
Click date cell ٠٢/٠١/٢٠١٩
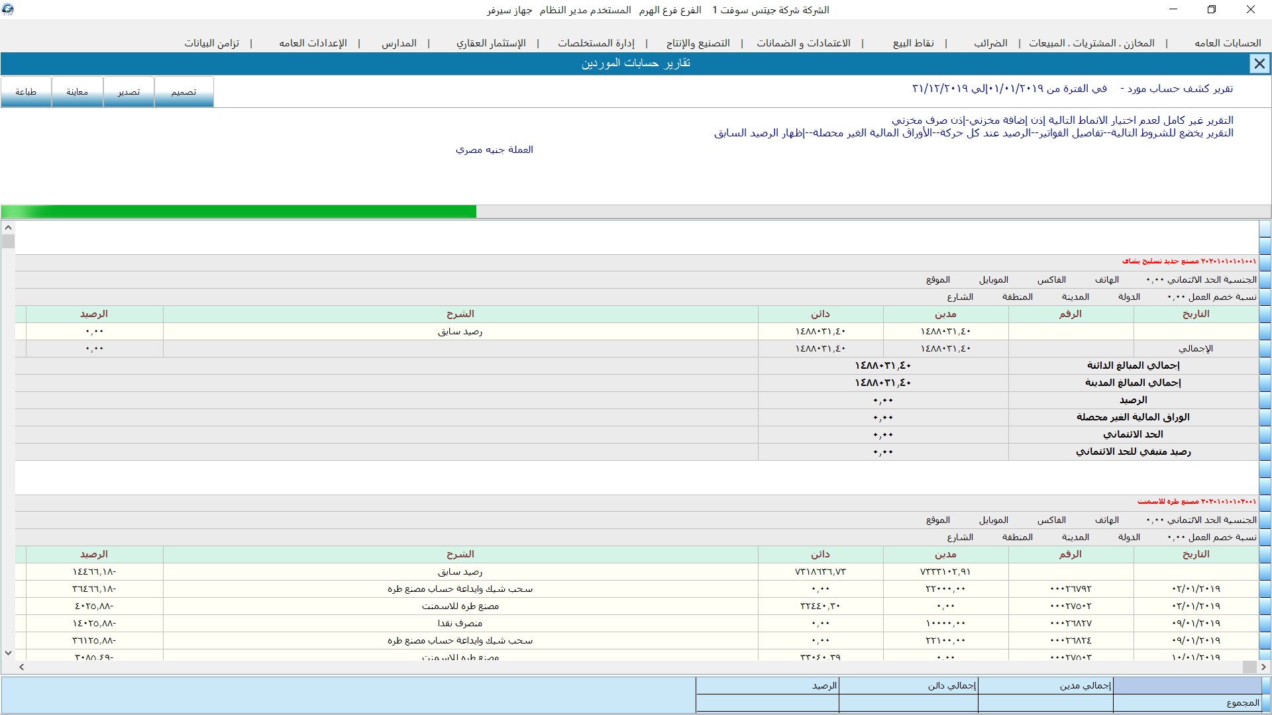pos(1196,589)
